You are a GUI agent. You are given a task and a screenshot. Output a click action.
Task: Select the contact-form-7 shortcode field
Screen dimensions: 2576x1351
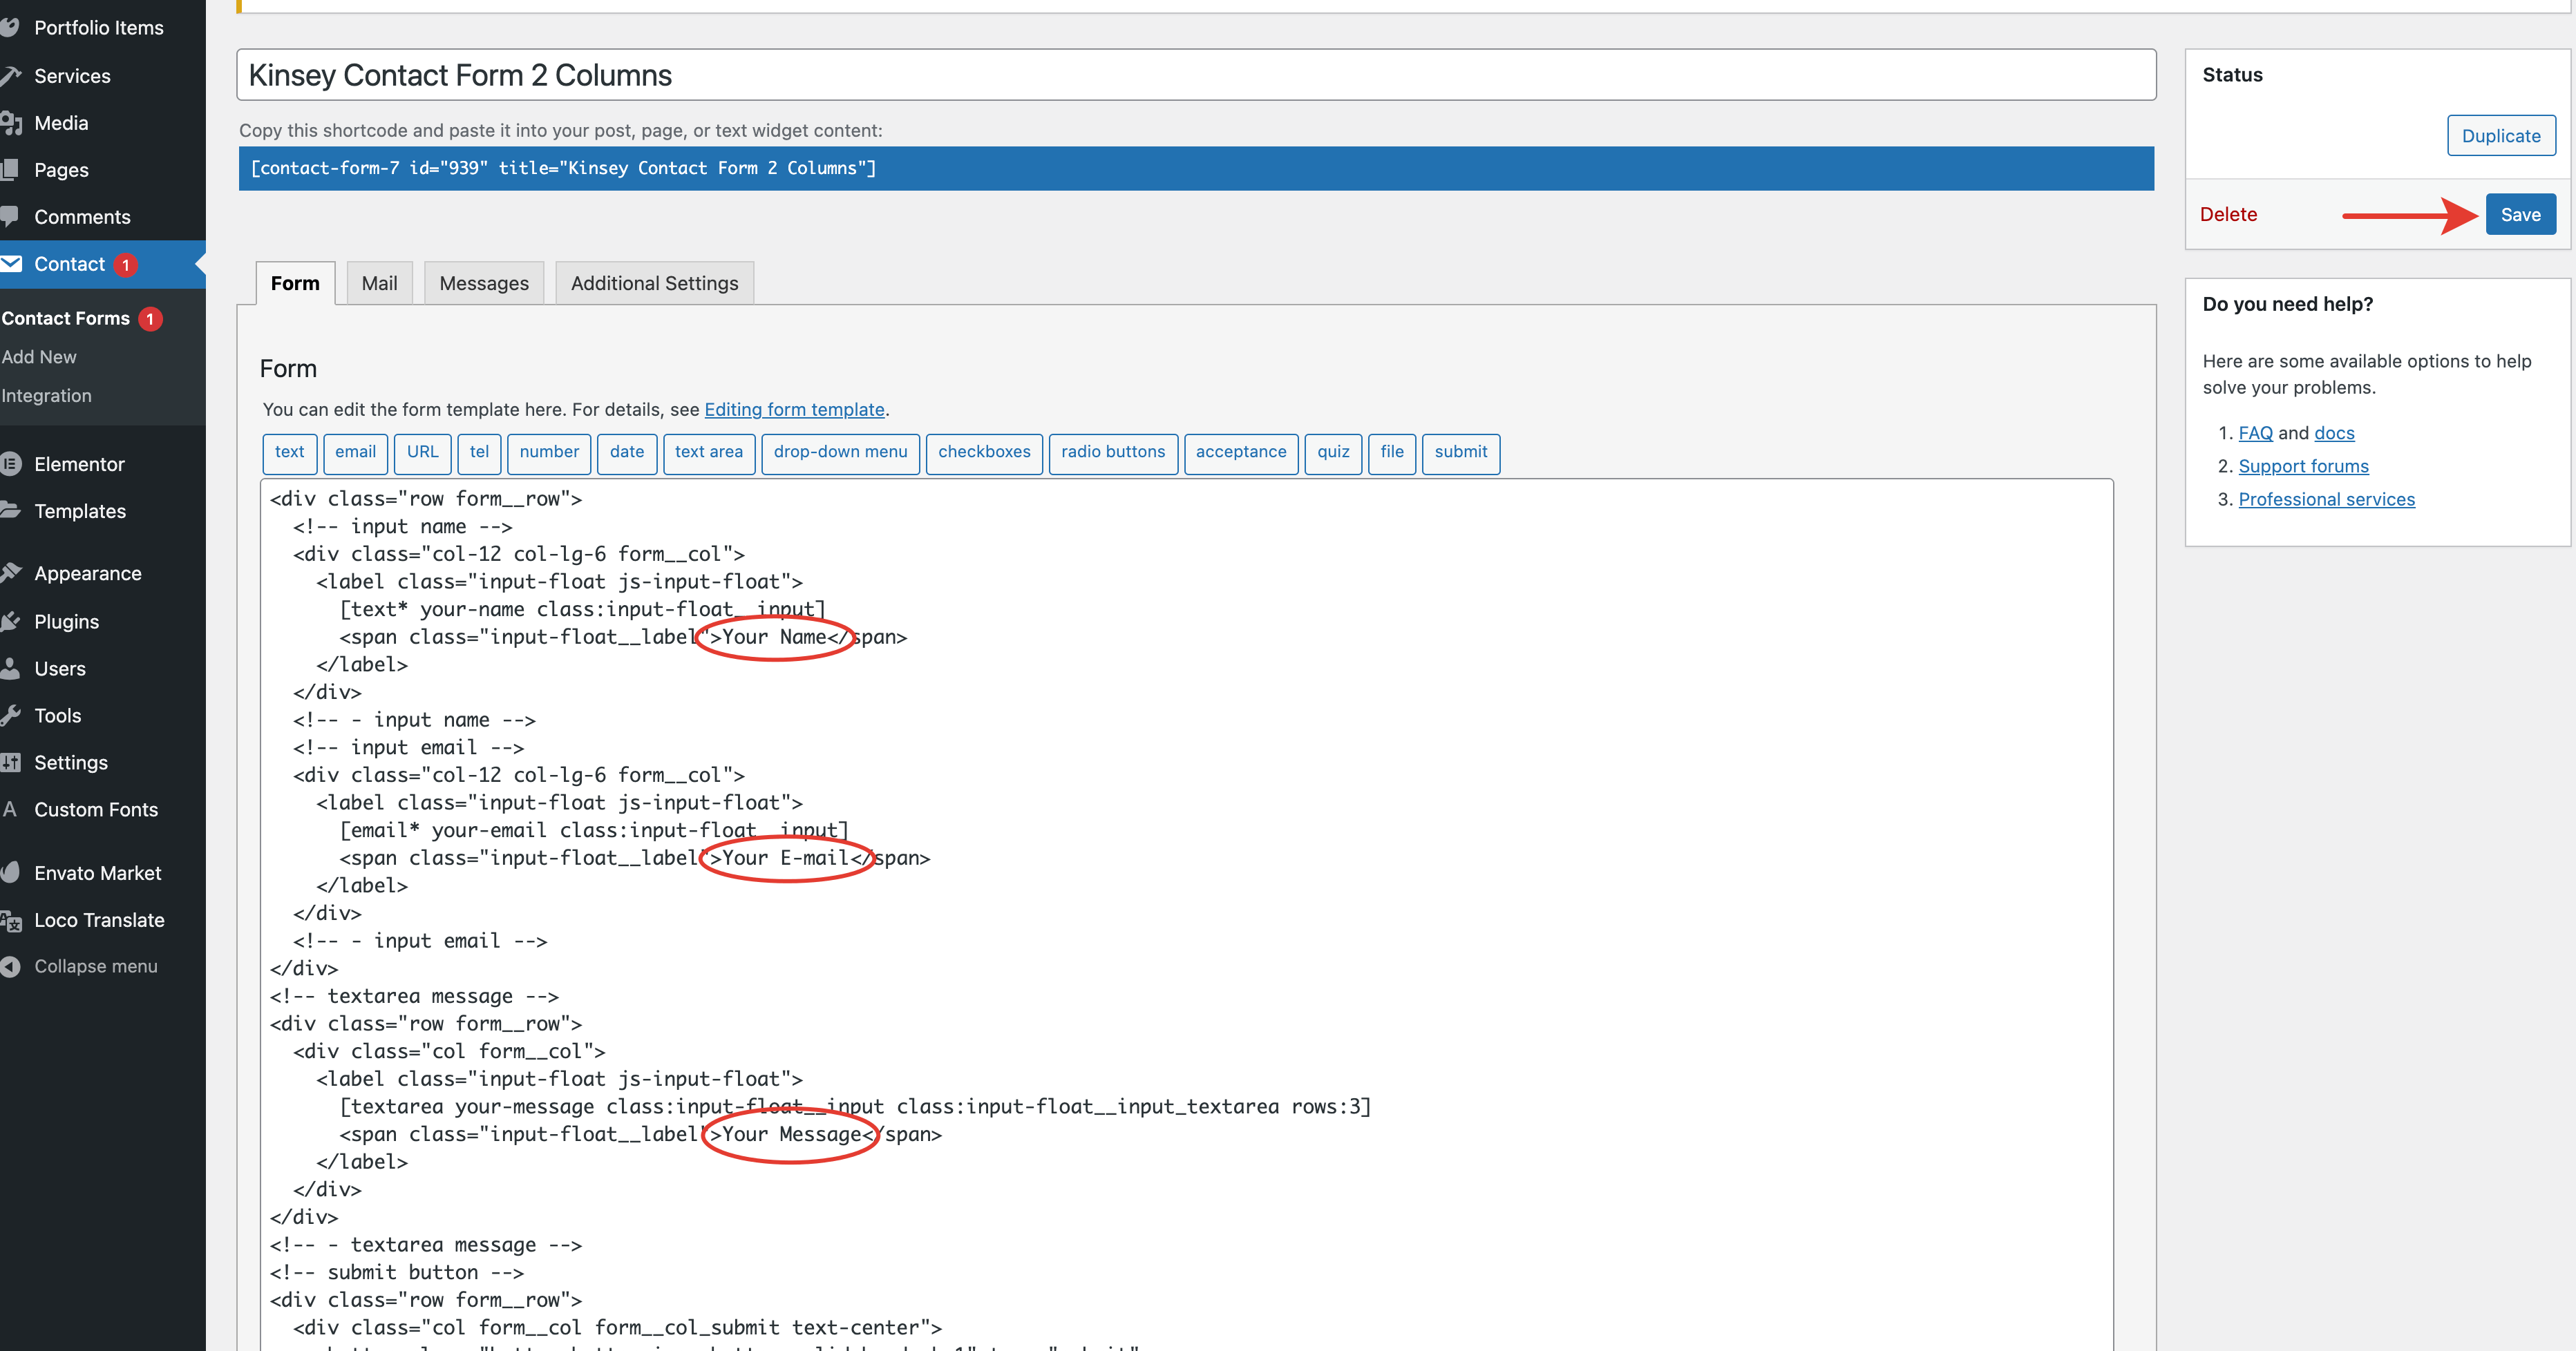(x=1195, y=169)
